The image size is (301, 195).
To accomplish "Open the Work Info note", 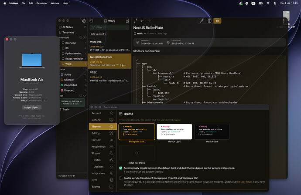I will (109, 46).
